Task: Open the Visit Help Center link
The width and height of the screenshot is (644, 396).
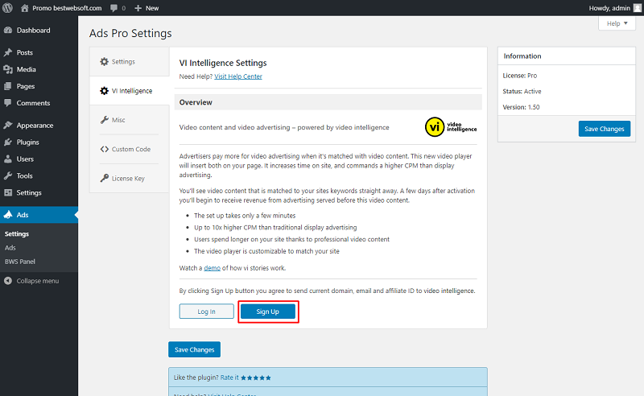Action: click(x=238, y=76)
